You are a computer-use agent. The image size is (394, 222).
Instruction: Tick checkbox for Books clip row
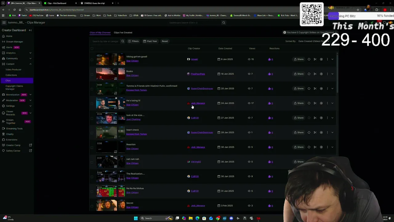click(92, 74)
